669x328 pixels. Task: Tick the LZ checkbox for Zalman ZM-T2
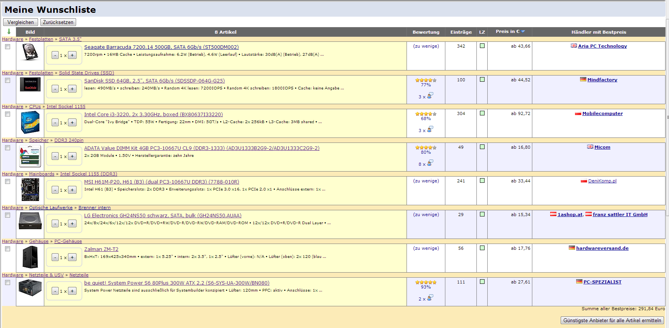click(482, 248)
